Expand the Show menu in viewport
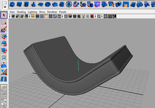 [x=42, y=12]
